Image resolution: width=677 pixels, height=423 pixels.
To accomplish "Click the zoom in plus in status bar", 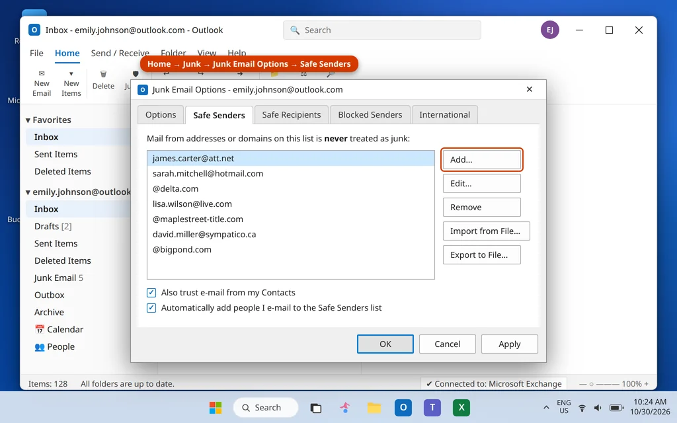I will 647,384.
